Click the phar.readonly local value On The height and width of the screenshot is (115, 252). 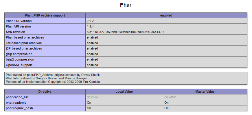coord(89,103)
